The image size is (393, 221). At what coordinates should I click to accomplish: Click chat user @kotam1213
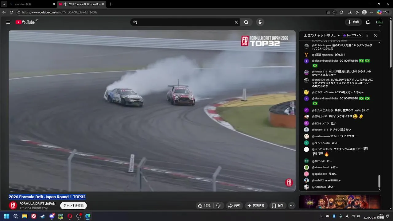pyautogui.click(x=320, y=130)
